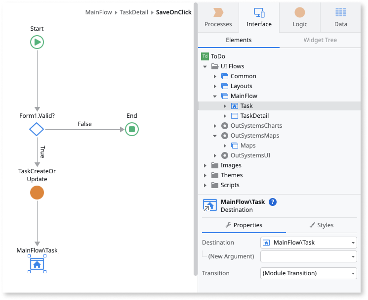Select the End node icon
This screenshot has width=368, height=300.
pos(132,129)
